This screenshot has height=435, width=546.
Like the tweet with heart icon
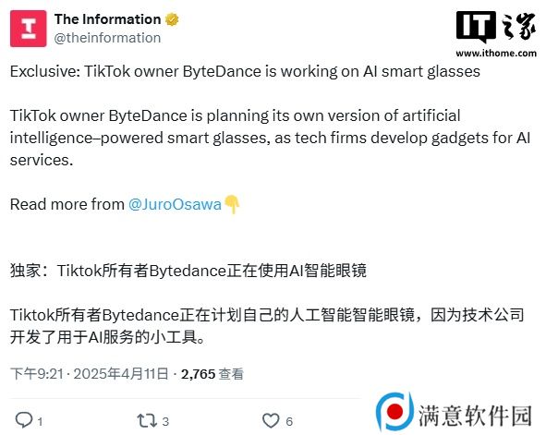[271, 420]
